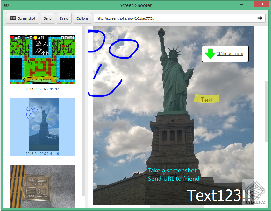This screenshot has height=211, width=271.
Task: Maximize the Screen Shooter window
Action: click(x=250, y=4)
